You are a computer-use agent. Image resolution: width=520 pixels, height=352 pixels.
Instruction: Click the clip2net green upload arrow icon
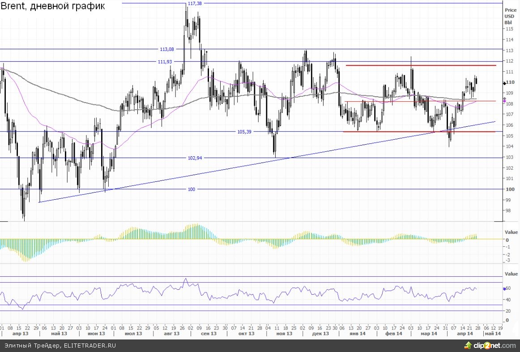coord(468,345)
